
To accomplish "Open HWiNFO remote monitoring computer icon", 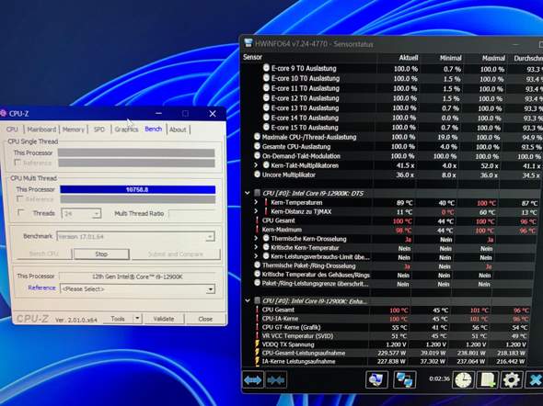I will pos(376,379).
